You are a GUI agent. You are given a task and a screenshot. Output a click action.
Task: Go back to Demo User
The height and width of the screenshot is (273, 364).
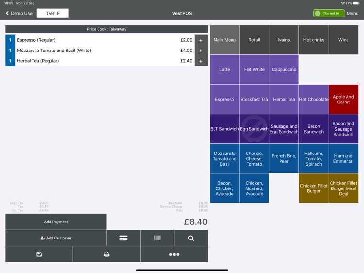19,13
